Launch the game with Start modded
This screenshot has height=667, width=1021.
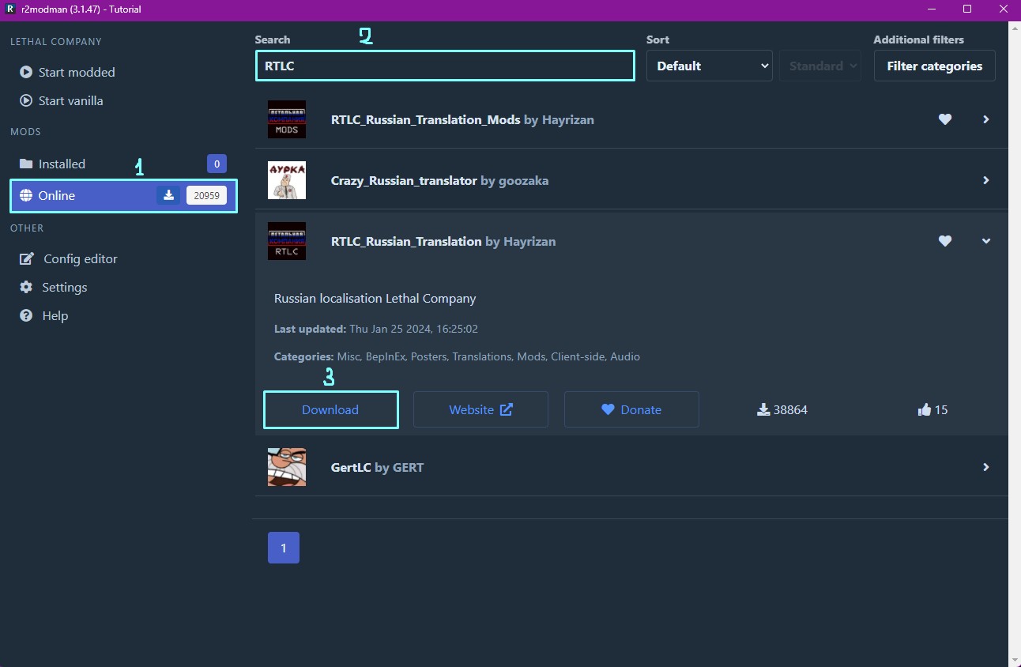pyautogui.click(x=123, y=72)
